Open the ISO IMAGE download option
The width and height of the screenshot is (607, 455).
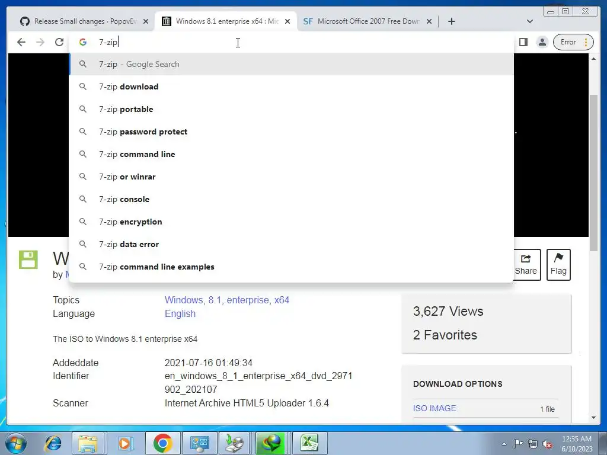[435, 408]
